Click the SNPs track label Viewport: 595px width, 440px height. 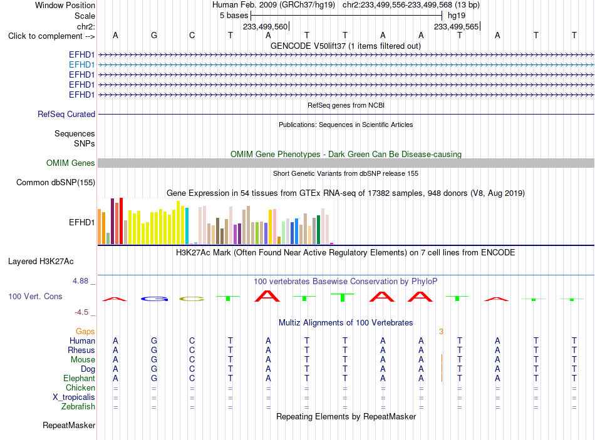(x=85, y=143)
